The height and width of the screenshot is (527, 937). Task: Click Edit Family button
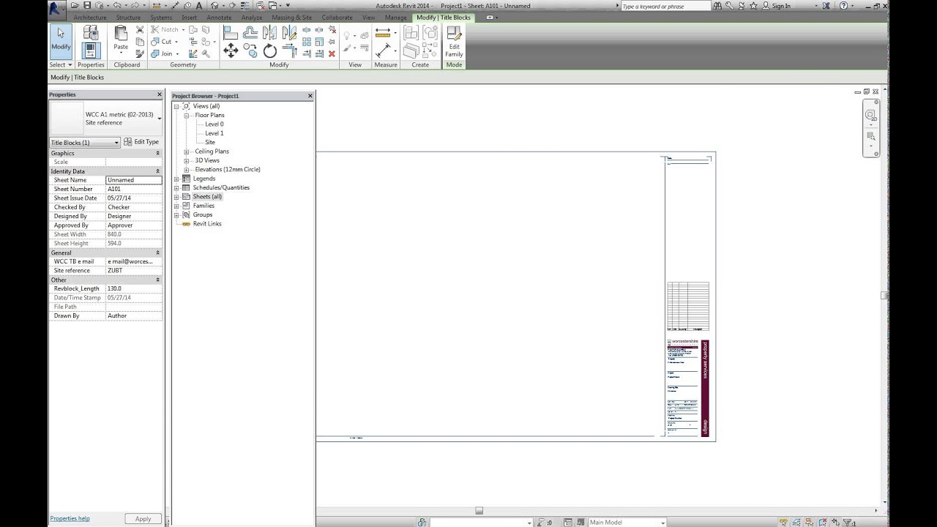click(x=454, y=42)
